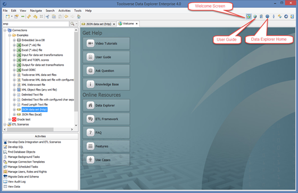Click the Home house toolbar icon
298x193 pixels.
pyautogui.click(x=79, y=16)
